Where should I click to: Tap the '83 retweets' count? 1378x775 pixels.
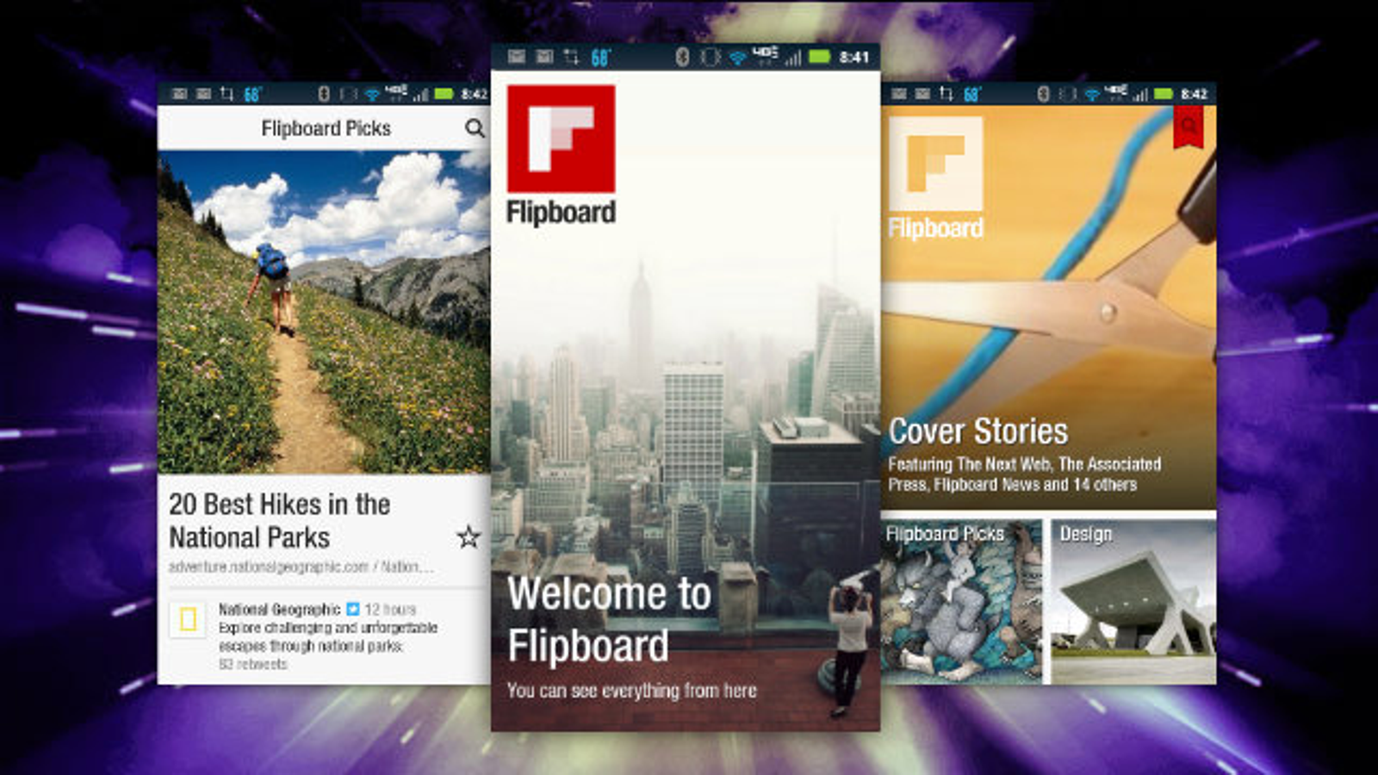point(252,665)
